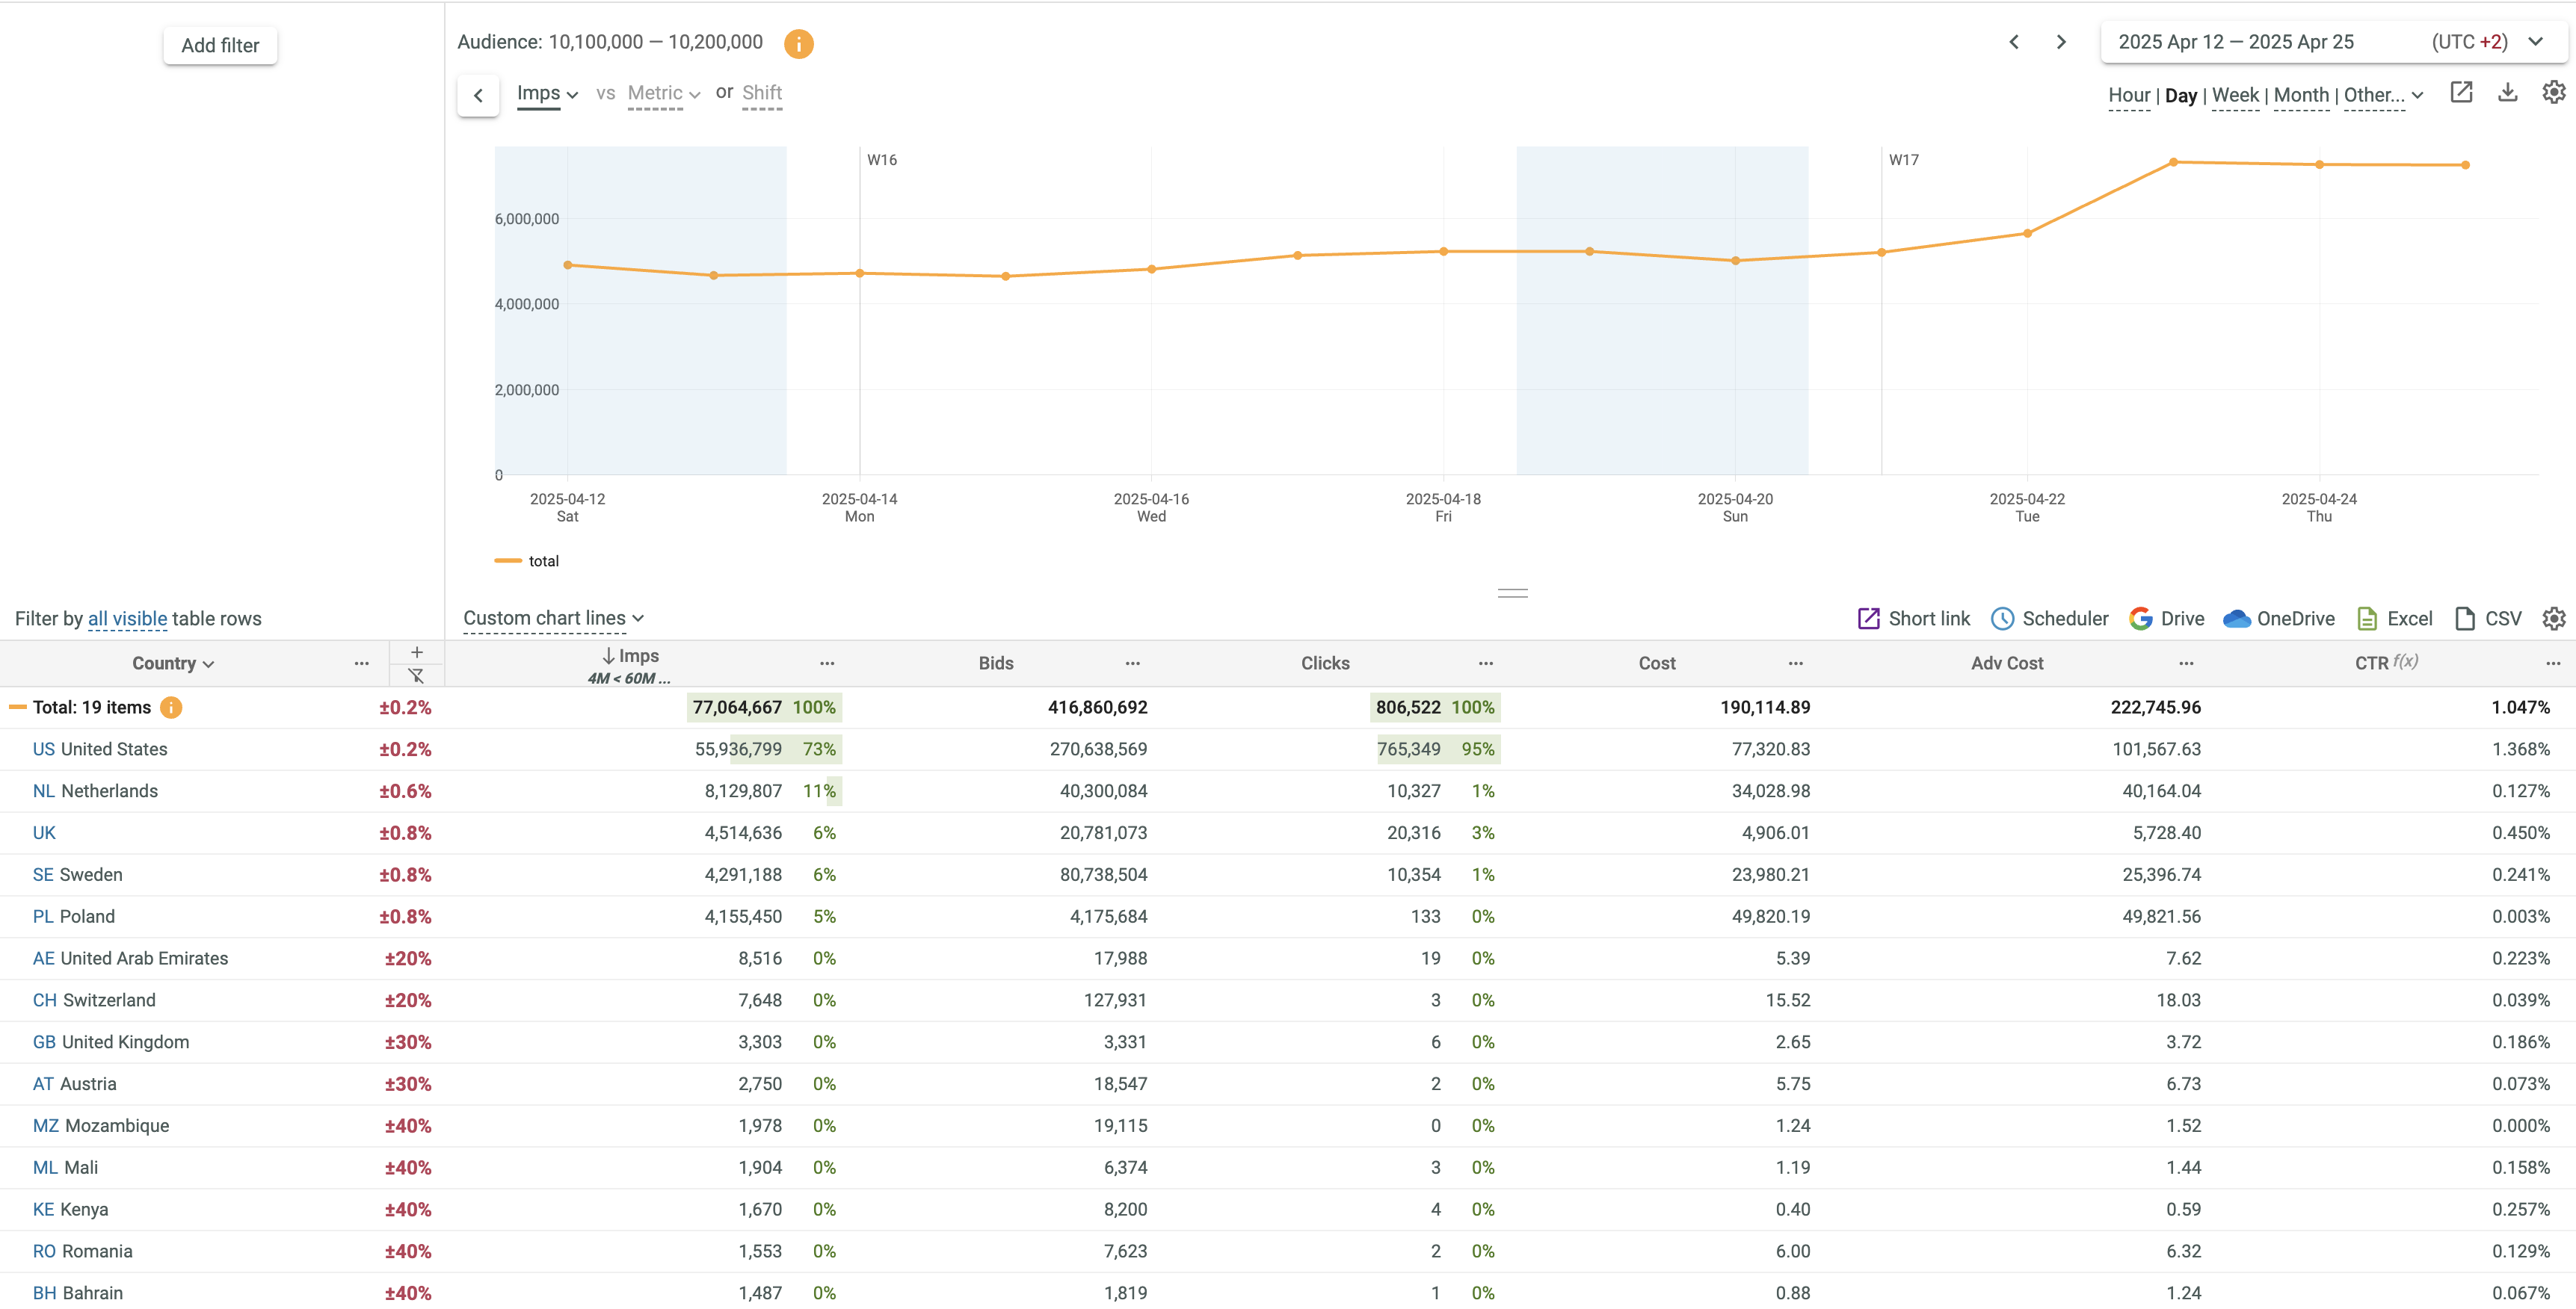Open chart settings gear icon

coord(2553,93)
